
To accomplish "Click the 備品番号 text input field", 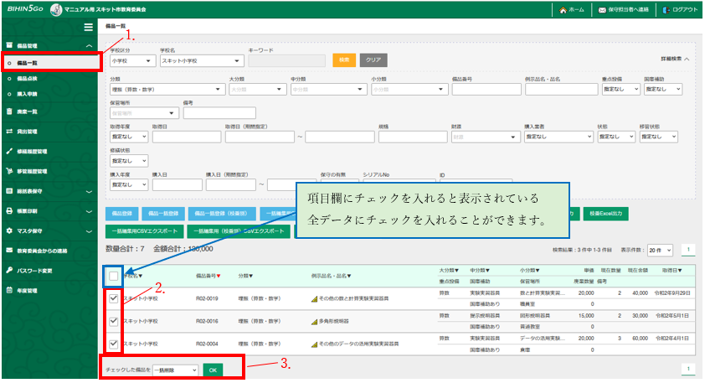I will click(x=484, y=90).
